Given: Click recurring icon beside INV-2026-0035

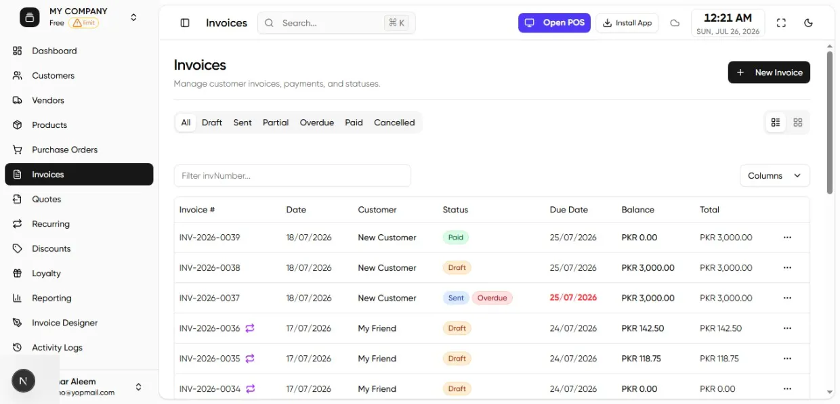Looking at the screenshot, I should tap(250, 359).
